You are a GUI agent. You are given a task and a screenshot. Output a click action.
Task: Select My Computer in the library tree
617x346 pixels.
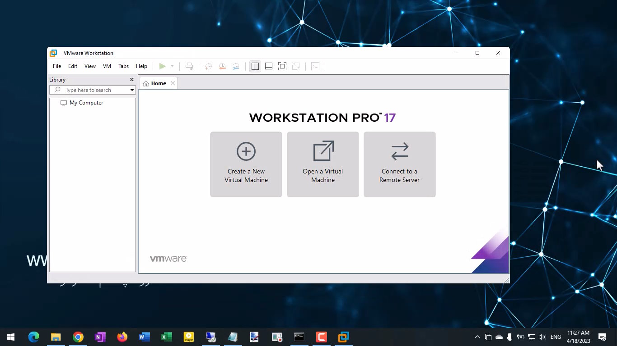86,103
